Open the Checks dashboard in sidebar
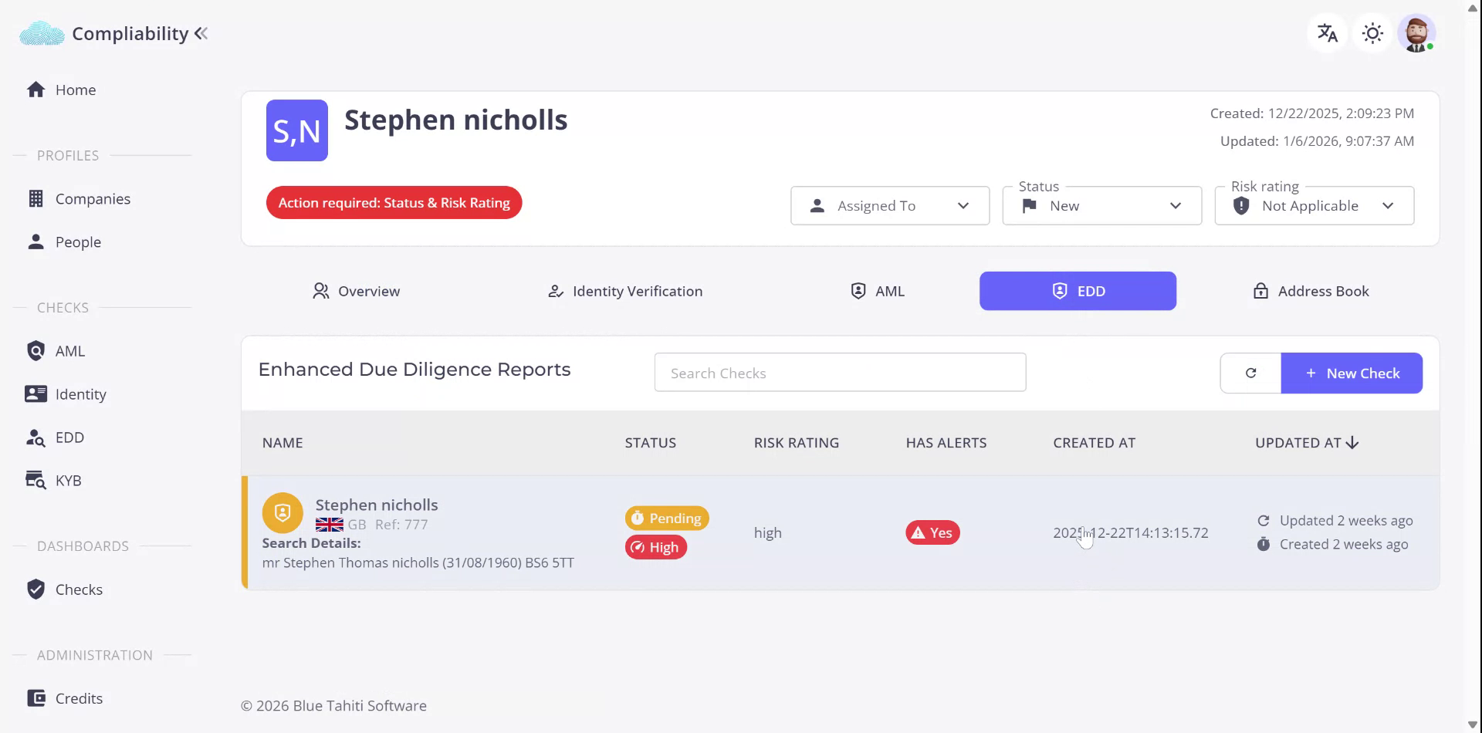Viewport: 1482px width, 733px height. pos(79,589)
